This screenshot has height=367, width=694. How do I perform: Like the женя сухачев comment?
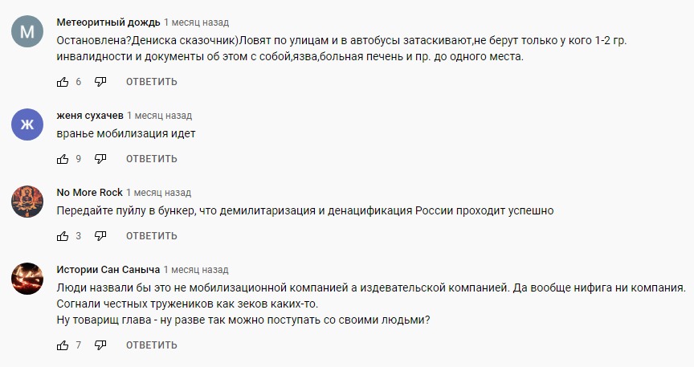pyautogui.click(x=63, y=159)
